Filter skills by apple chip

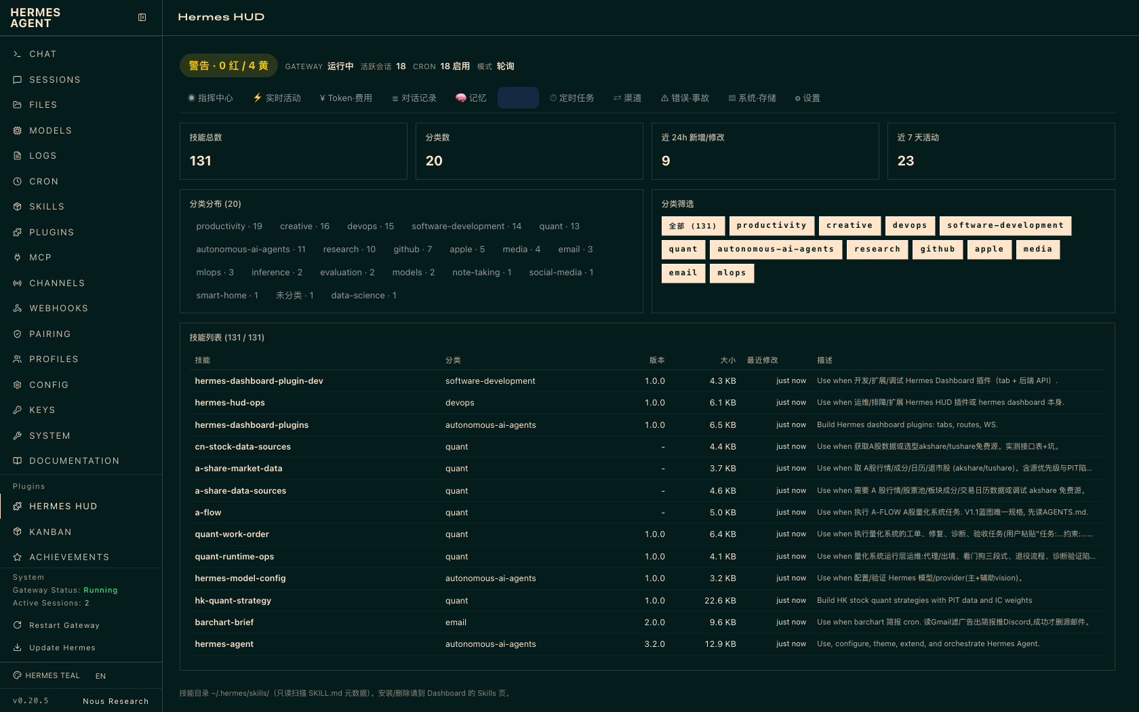989,250
